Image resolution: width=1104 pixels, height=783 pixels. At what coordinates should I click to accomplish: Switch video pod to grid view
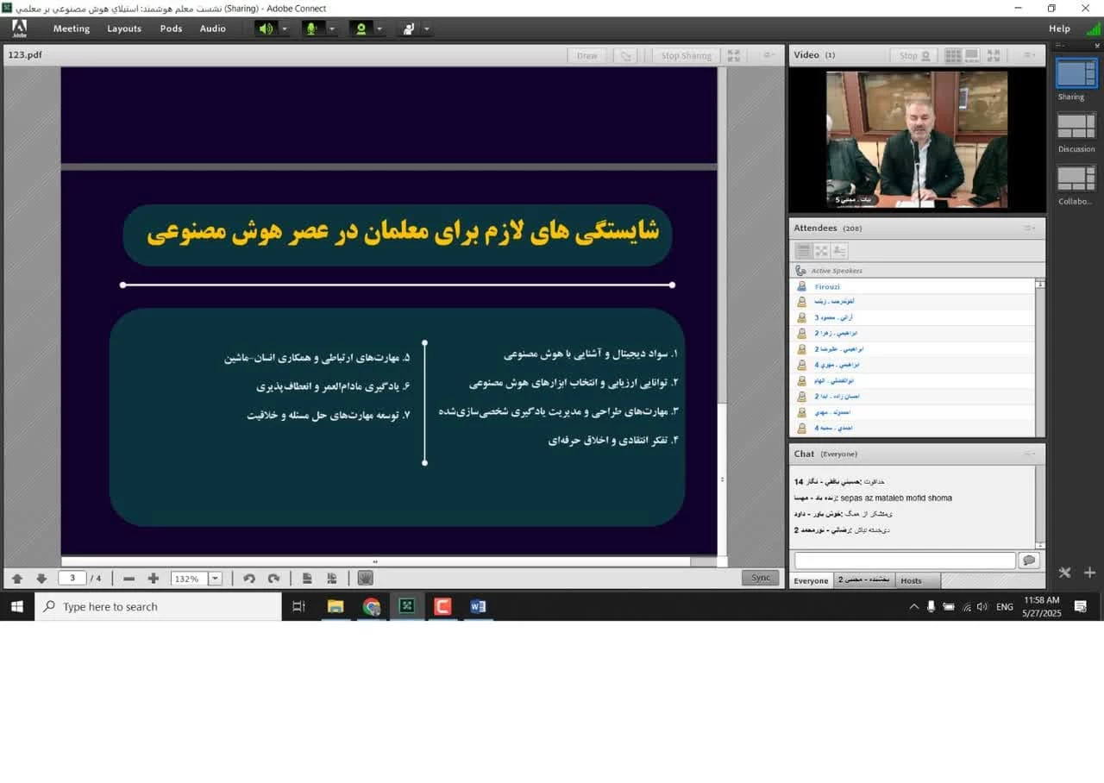click(952, 55)
